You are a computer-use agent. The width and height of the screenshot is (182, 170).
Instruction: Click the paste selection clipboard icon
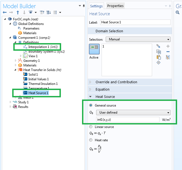(x=159, y=57)
